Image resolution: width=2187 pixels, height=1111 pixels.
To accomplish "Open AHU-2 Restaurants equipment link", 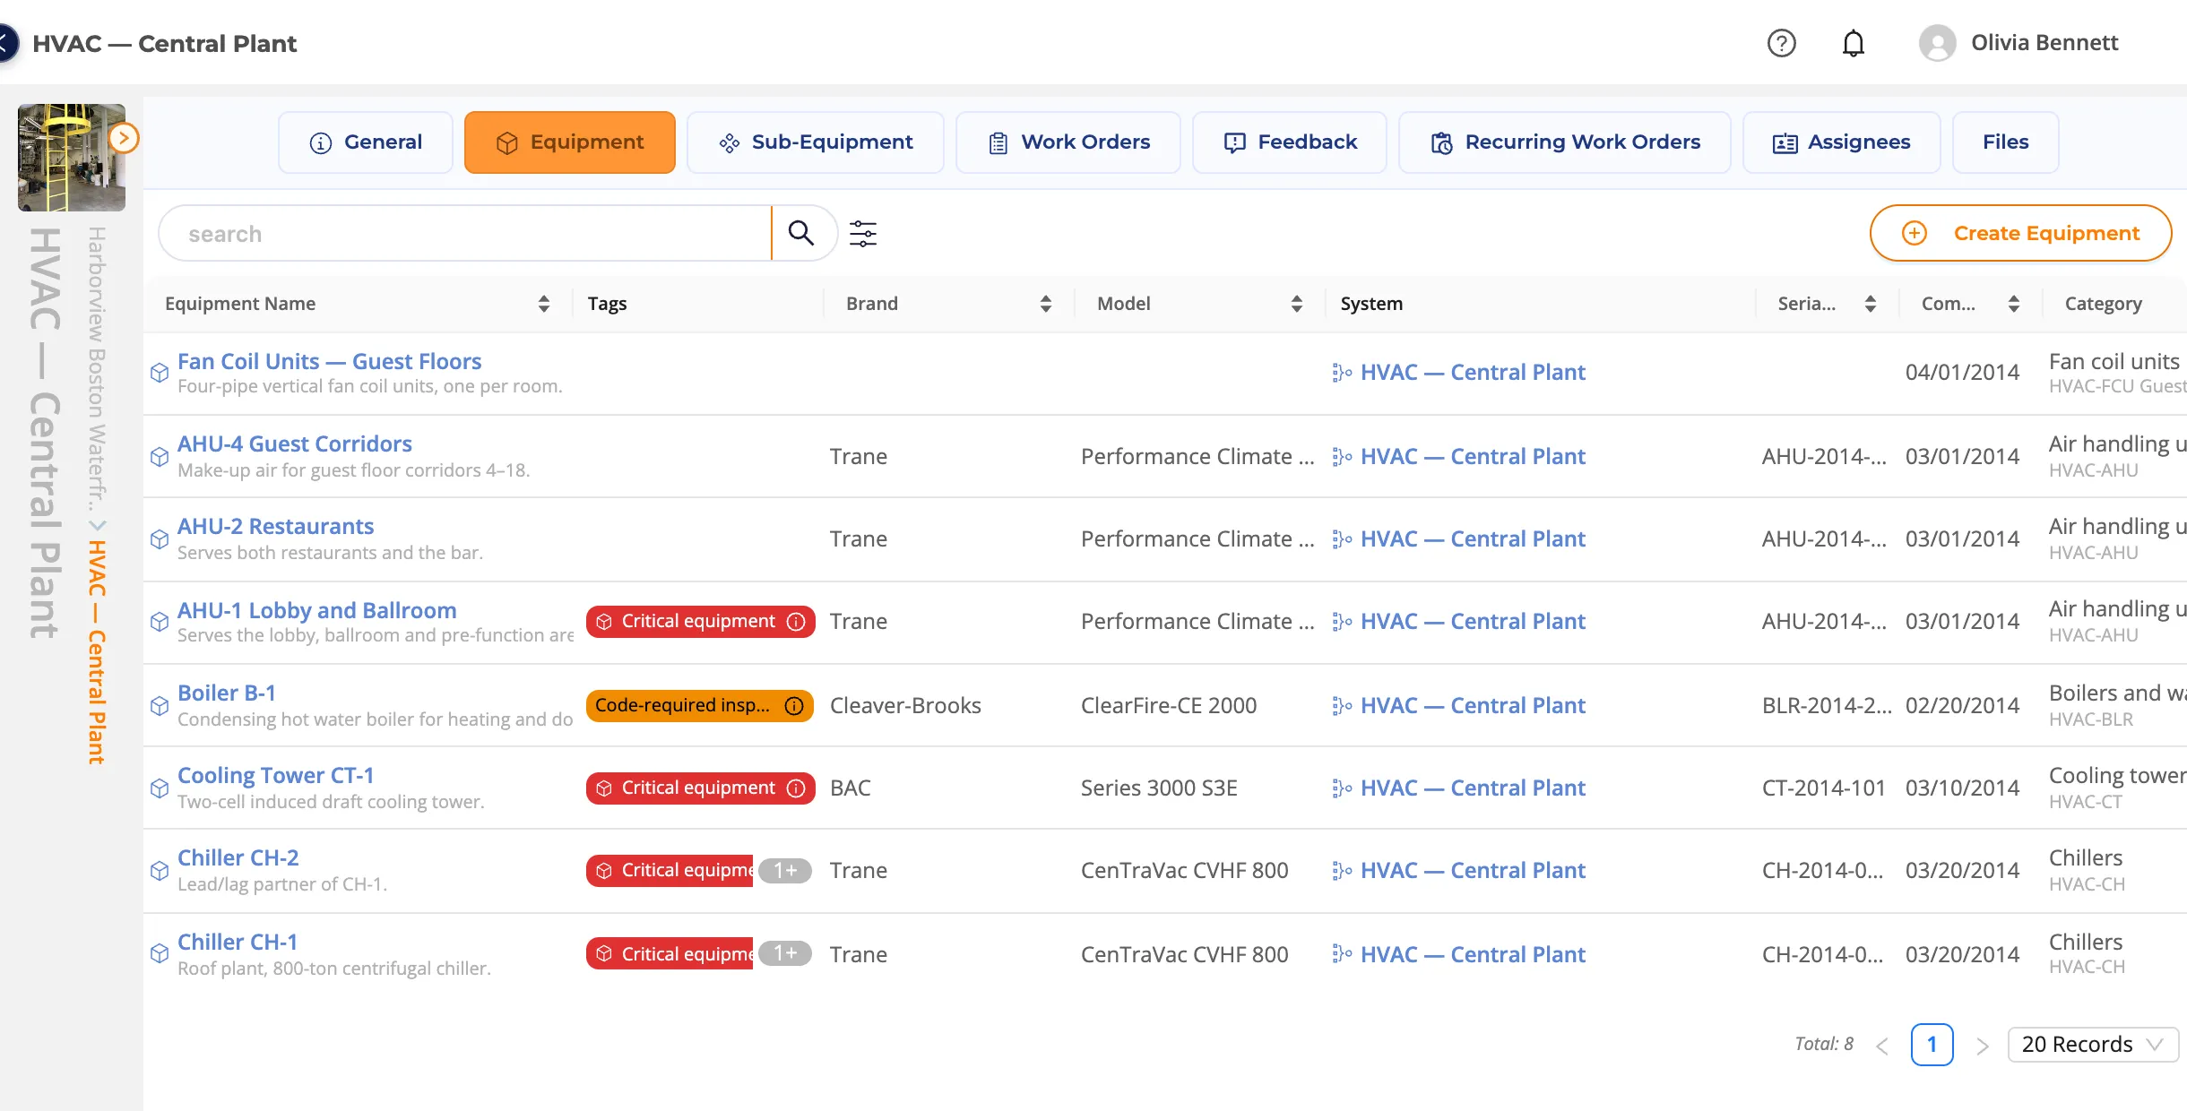I will [x=276, y=527].
